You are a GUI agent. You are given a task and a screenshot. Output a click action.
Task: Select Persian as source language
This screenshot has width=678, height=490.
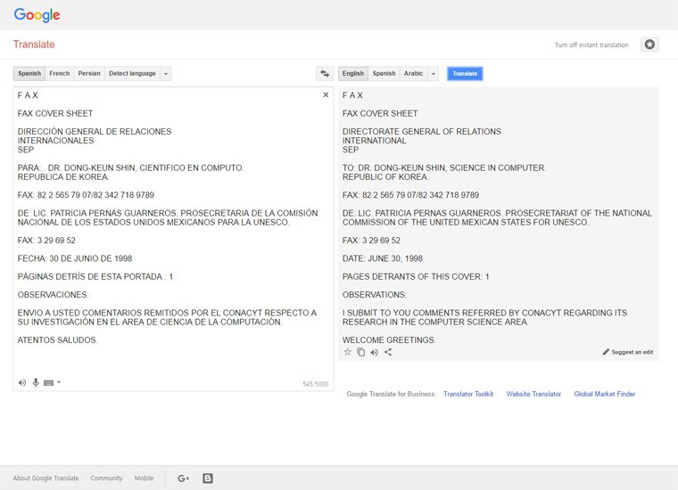[x=89, y=73]
